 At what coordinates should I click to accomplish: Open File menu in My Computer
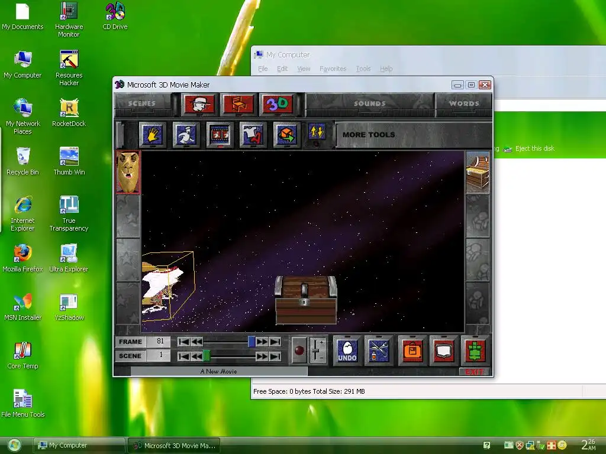tap(263, 69)
